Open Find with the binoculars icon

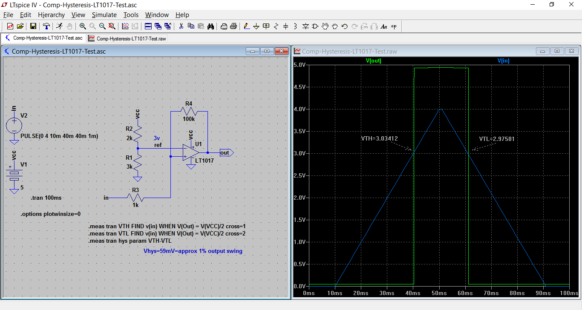point(210,26)
